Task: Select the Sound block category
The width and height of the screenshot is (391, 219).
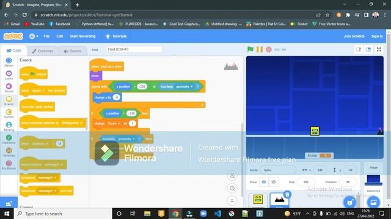Action: [x=9, y=88]
